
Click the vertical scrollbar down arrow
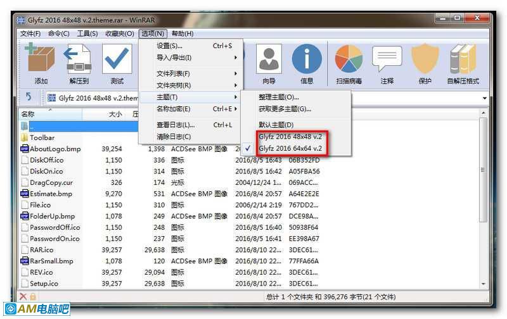(483, 284)
